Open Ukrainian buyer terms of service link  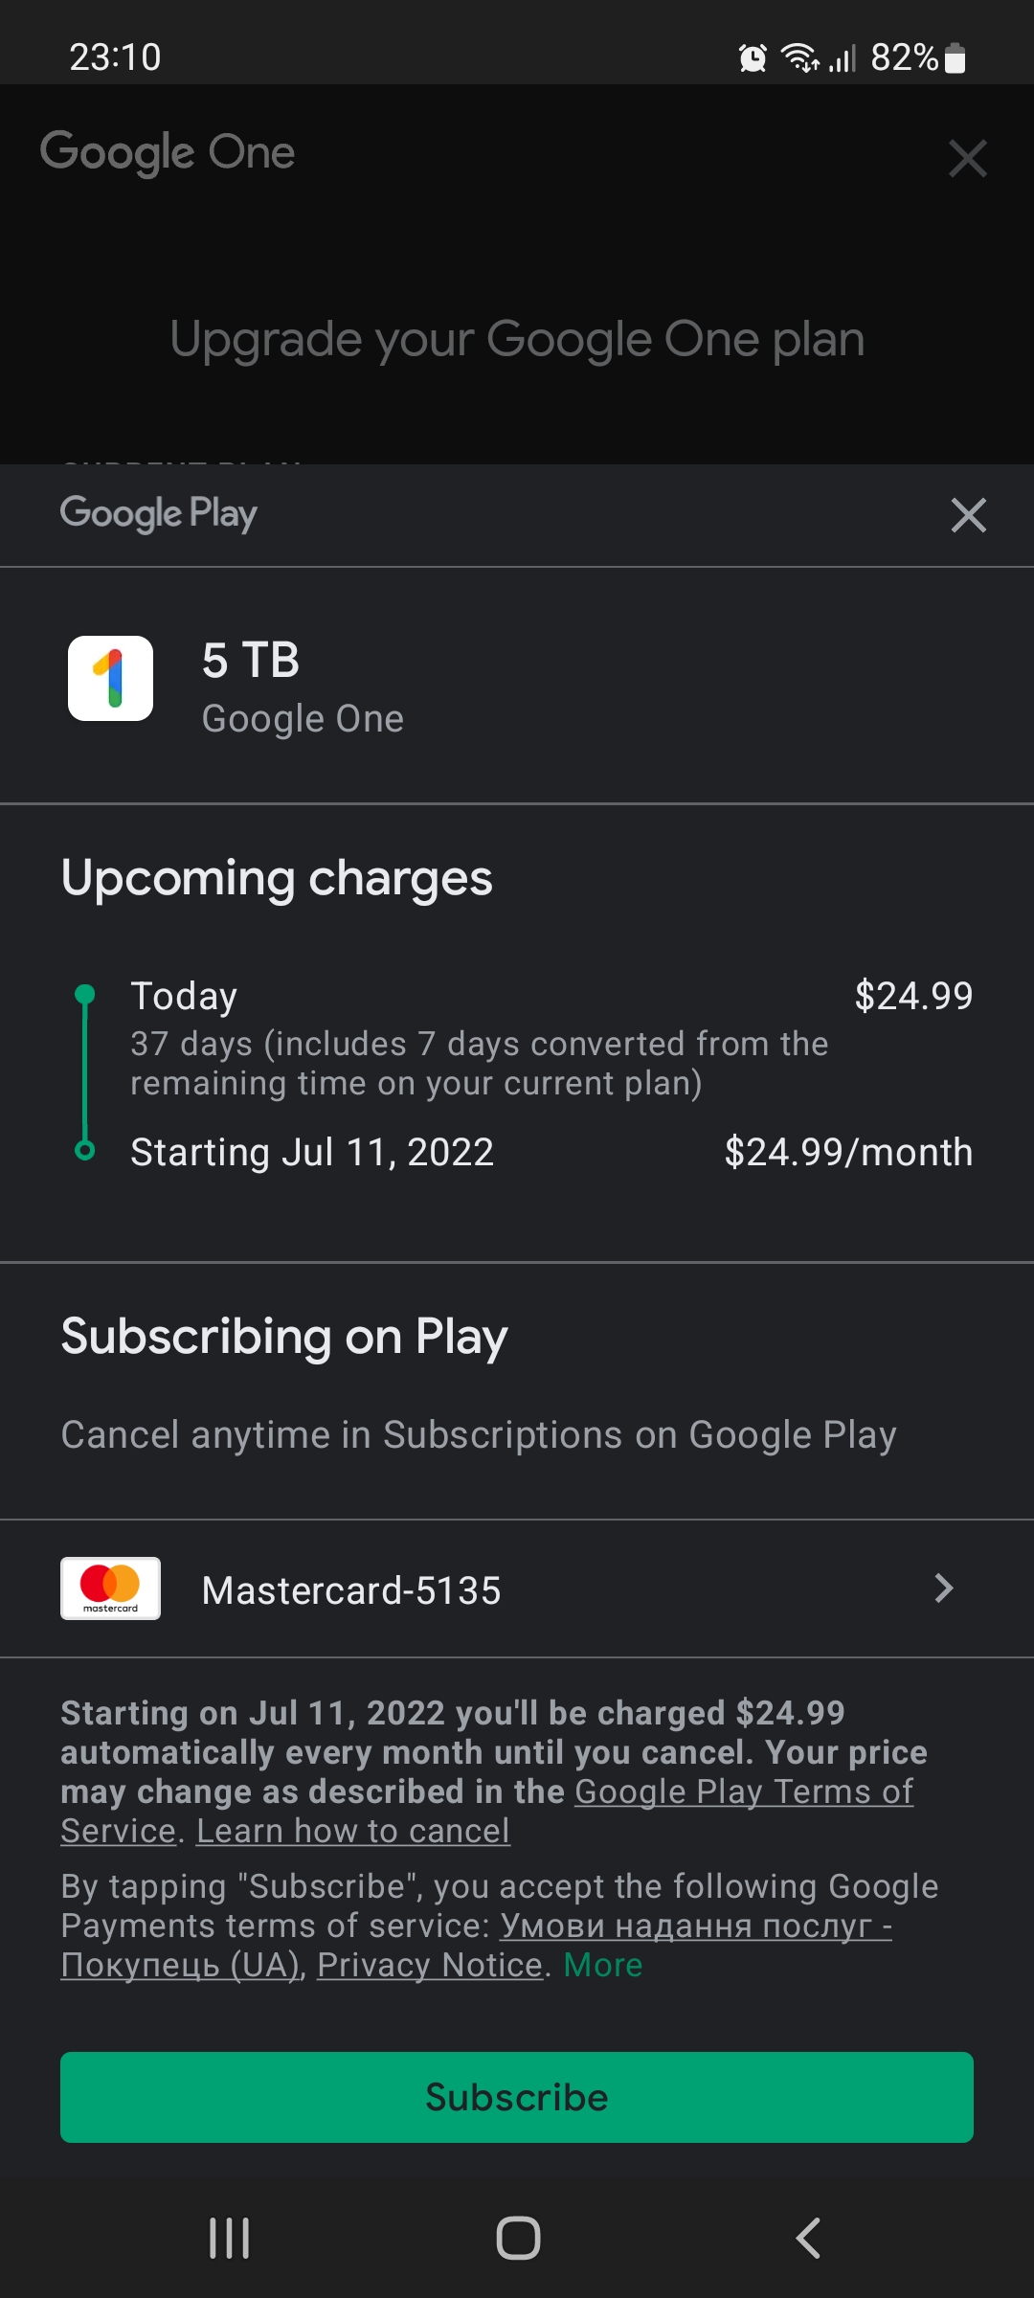click(x=695, y=1926)
